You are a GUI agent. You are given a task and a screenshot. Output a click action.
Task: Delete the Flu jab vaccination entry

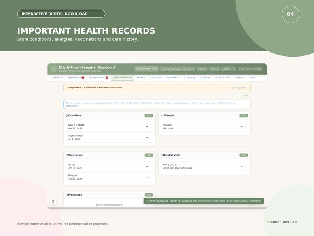(x=150, y=166)
